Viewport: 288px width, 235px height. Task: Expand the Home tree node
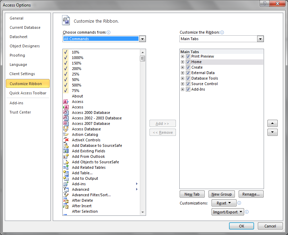[x=182, y=62]
